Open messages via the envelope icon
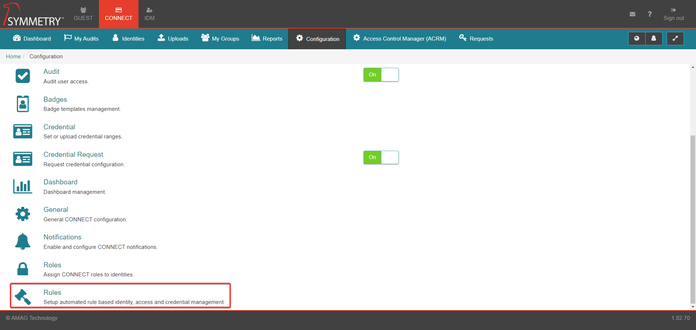This screenshot has width=696, height=330. tap(632, 14)
